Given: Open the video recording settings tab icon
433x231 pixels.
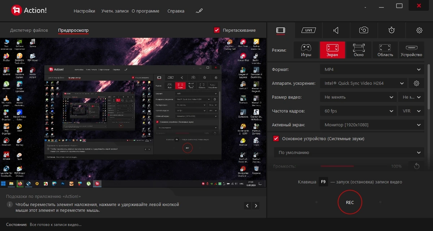Looking at the screenshot, I should [281, 30].
